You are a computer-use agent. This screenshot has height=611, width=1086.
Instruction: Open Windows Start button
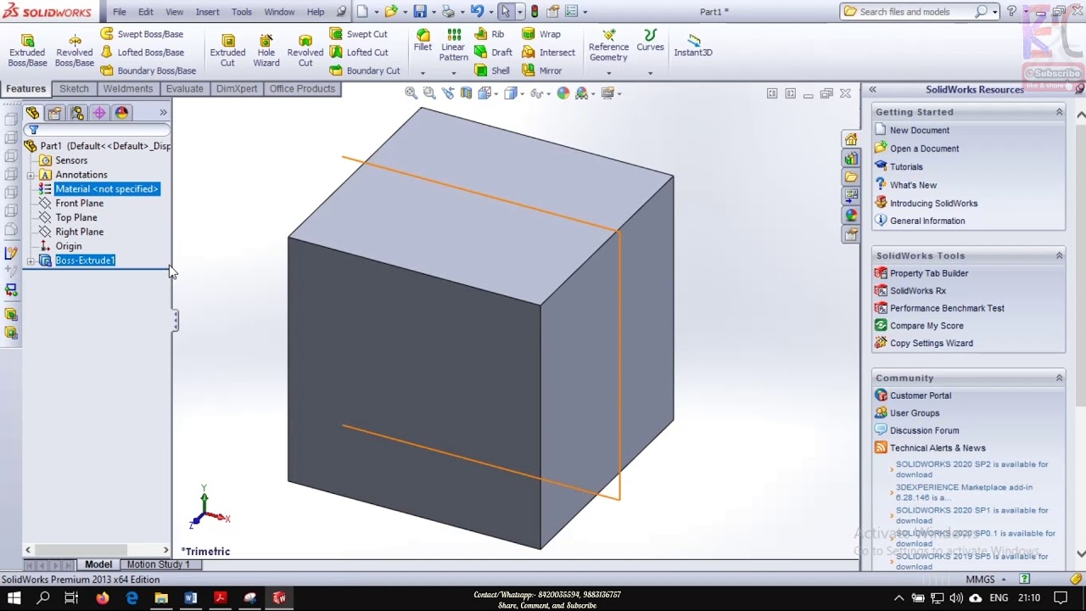point(14,598)
